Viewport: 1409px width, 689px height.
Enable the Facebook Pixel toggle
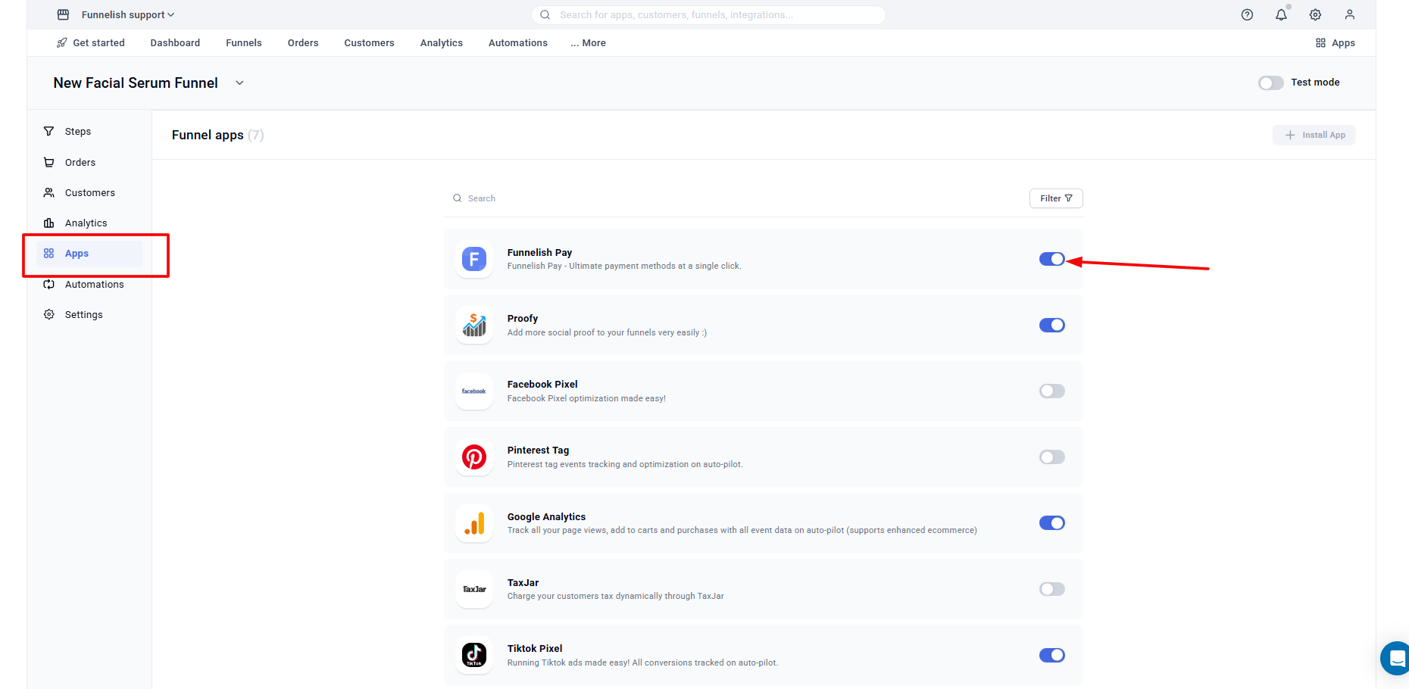tap(1051, 391)
